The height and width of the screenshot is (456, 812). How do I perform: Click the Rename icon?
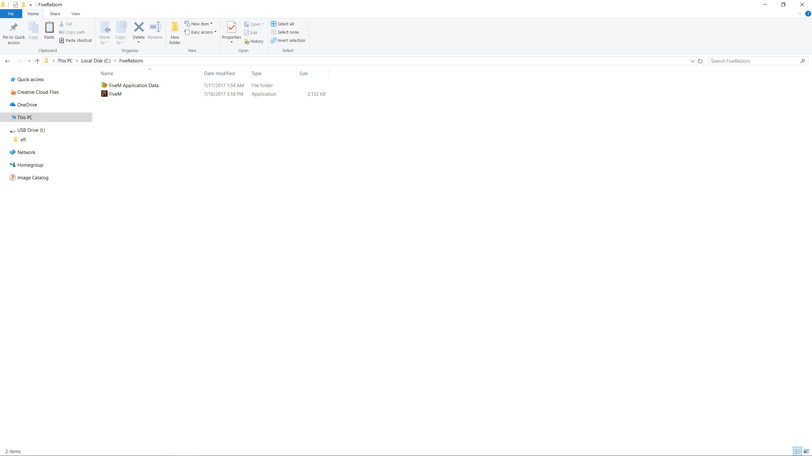(155, 28)
